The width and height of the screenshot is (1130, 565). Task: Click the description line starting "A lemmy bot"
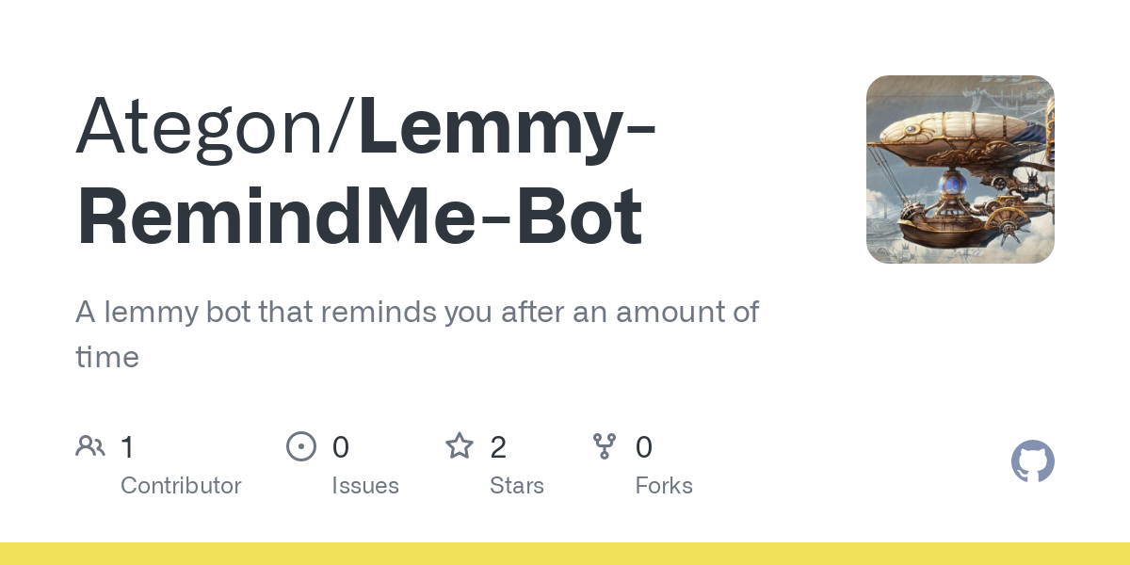point(416,312)
